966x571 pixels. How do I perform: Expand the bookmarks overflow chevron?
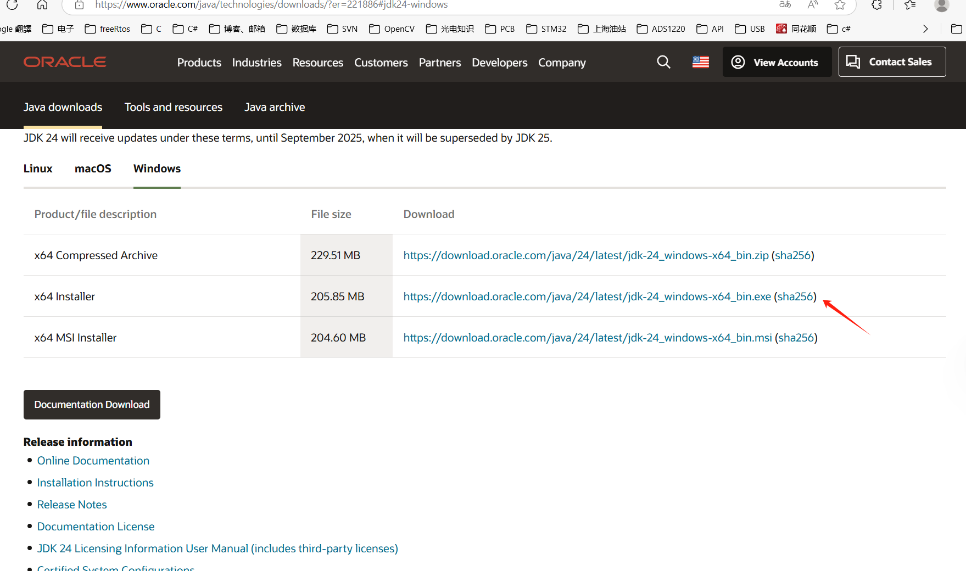tap(925, 29)
